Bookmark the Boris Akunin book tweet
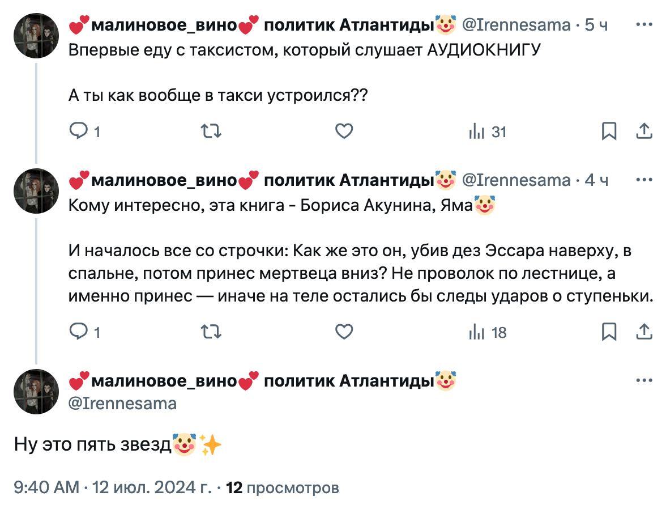 (609, 332)
